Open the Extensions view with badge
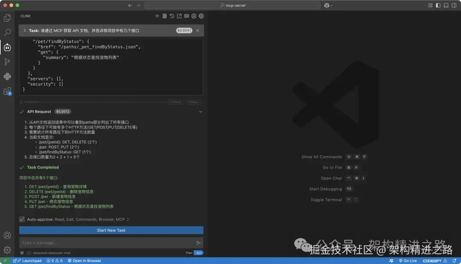Viewport: 461px width, 264px height. pos(7,91)
